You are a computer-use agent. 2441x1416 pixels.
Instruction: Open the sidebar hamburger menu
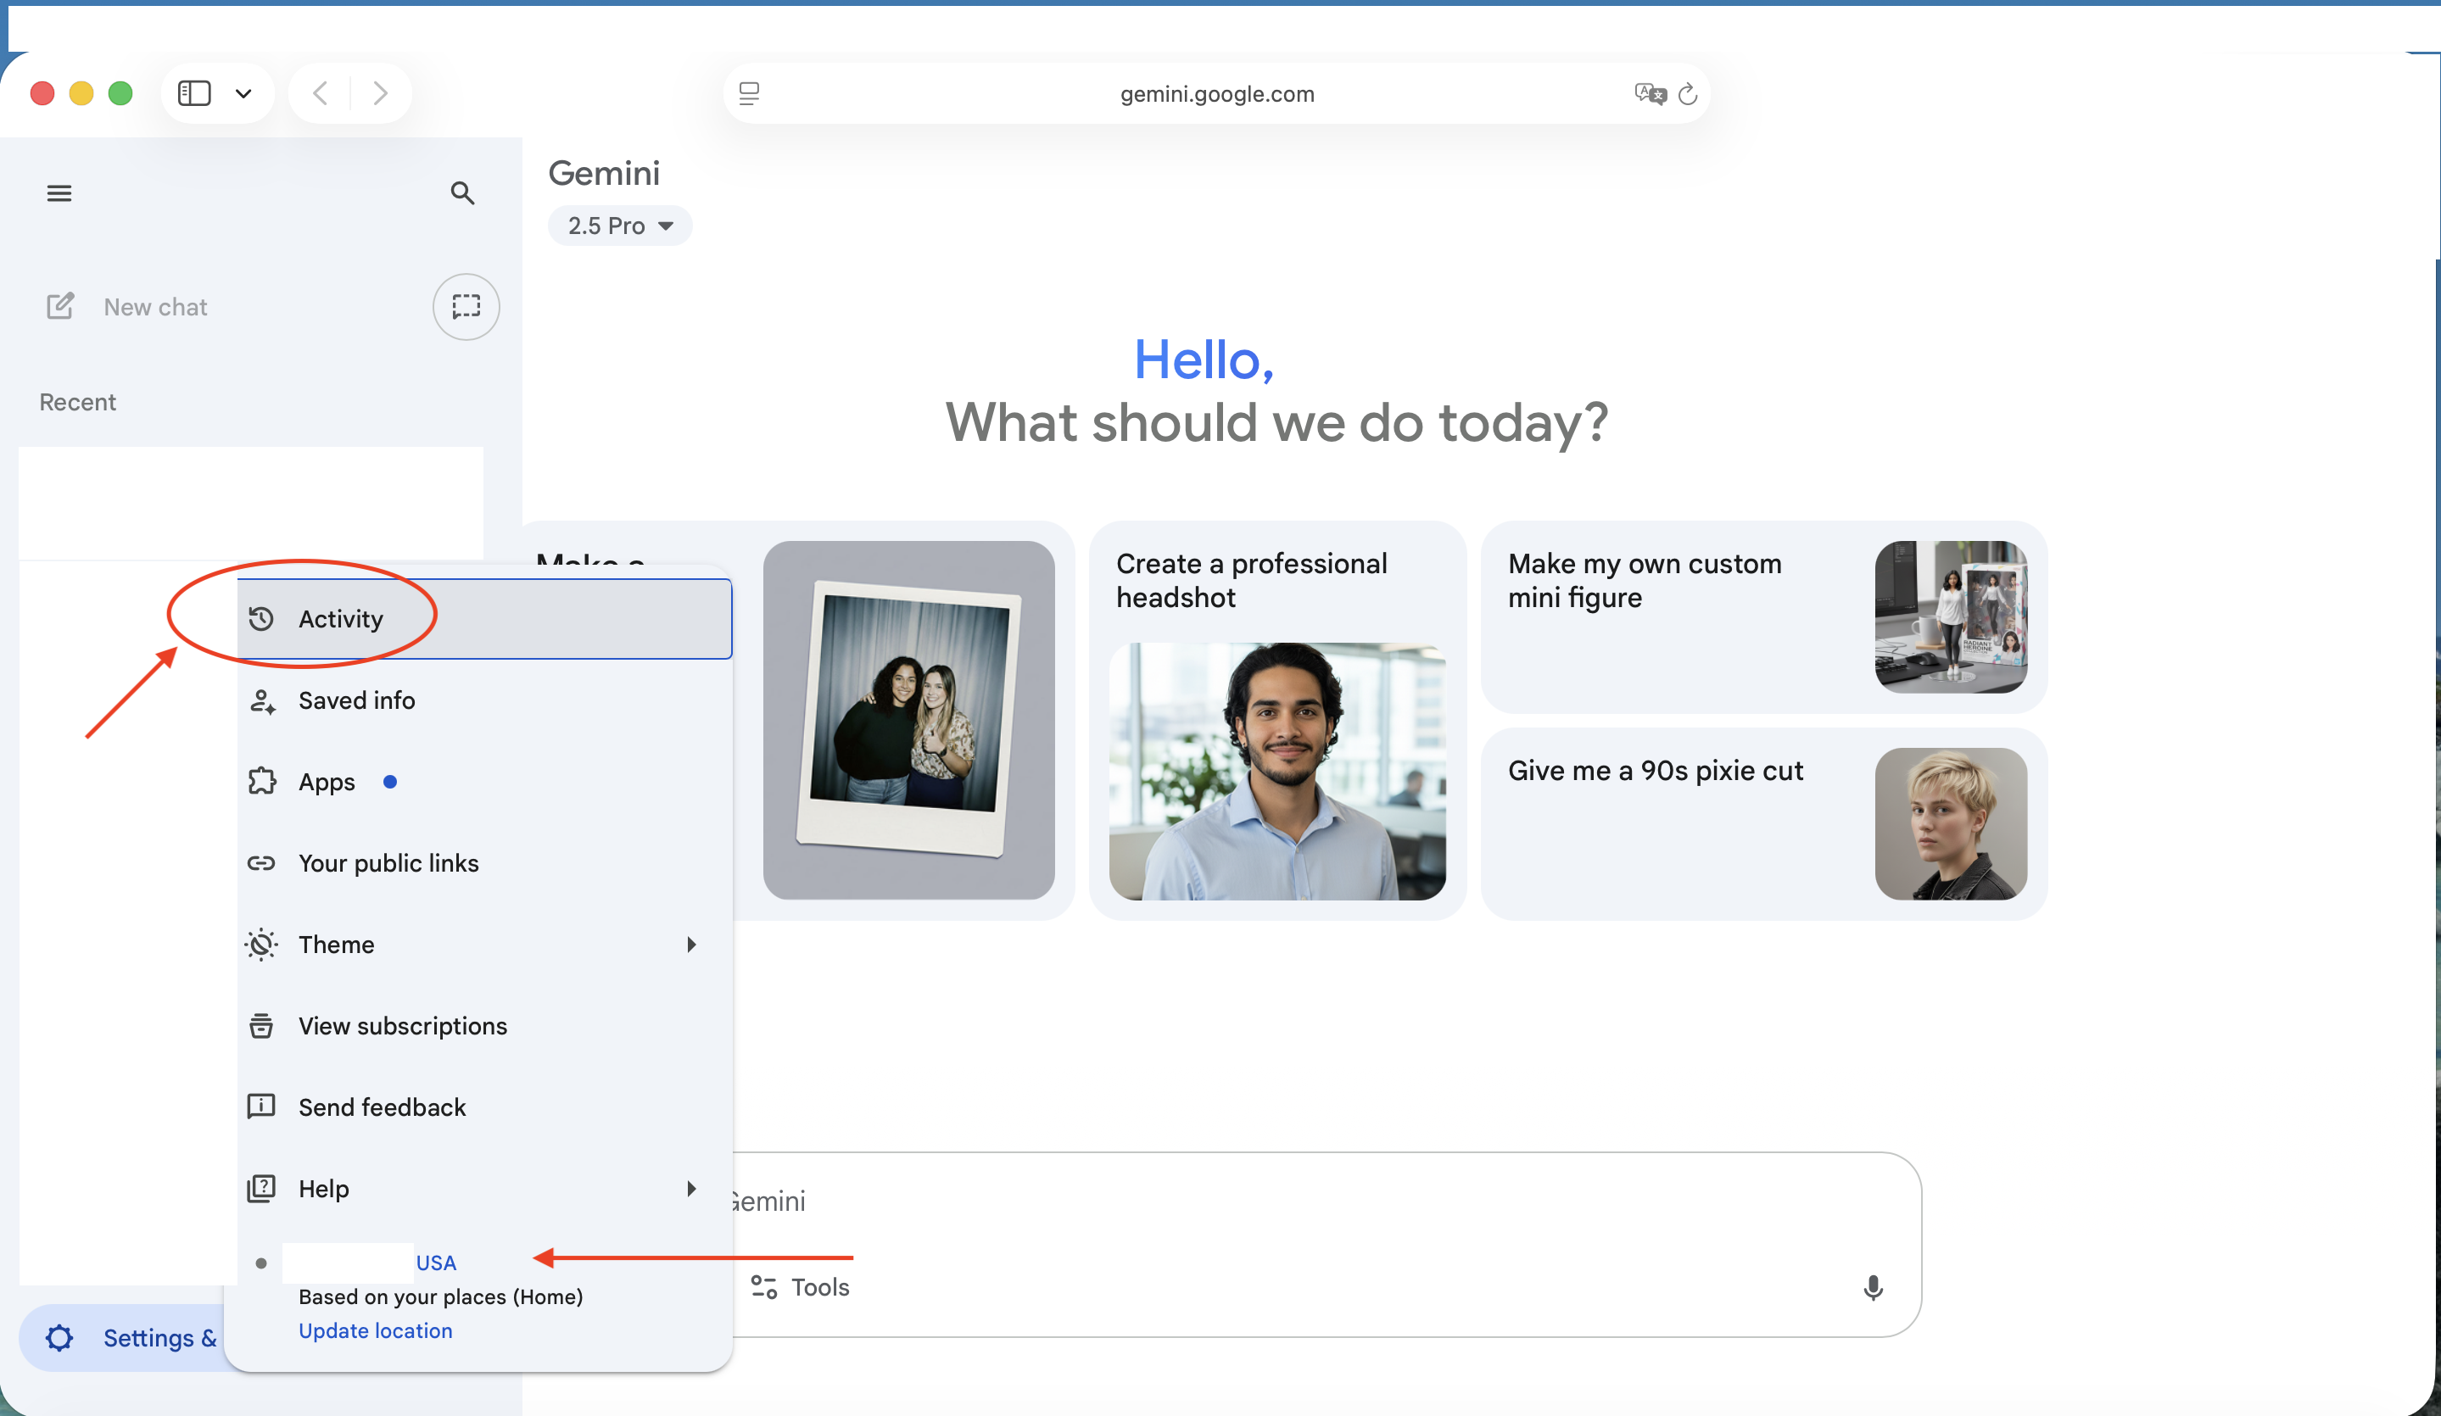pyautogui.click(x=59, y=192)
